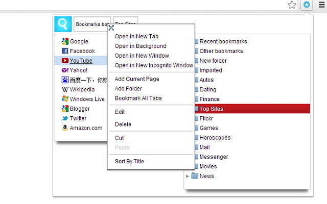Open the Blogger bookmark
Viewport: 327px width, 204px height.
tap(80, 109)
